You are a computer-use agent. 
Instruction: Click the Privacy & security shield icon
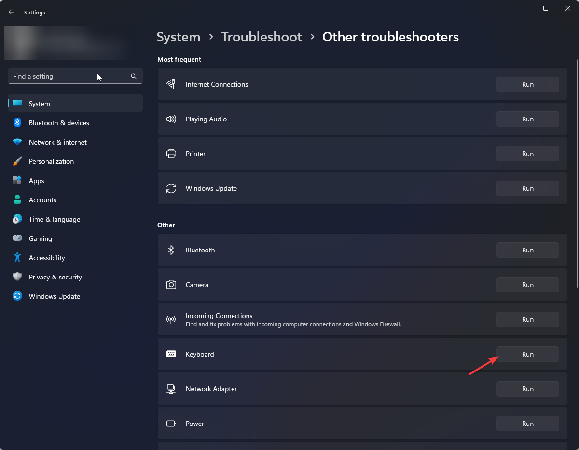click(17, 277)
